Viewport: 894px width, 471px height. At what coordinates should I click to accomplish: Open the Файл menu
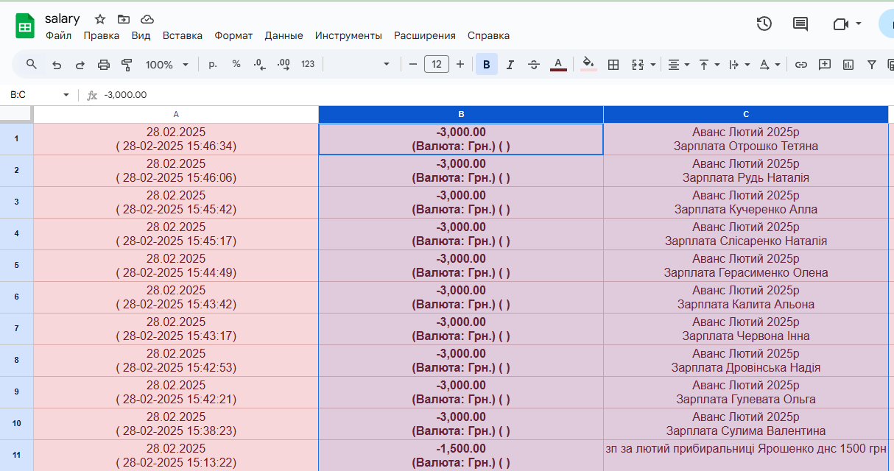(58, 35)
